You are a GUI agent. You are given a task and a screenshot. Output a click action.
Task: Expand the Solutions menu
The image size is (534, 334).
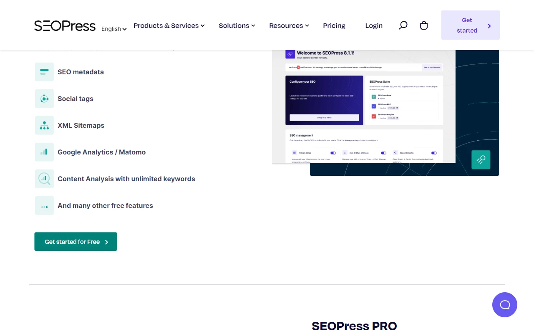point(237,25)
